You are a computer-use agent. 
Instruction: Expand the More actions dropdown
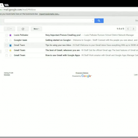coord(36,29)
